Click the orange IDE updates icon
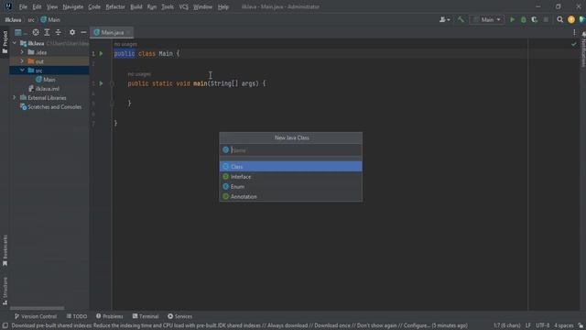Viewport: 586px width, 330px height. (571, 19)
